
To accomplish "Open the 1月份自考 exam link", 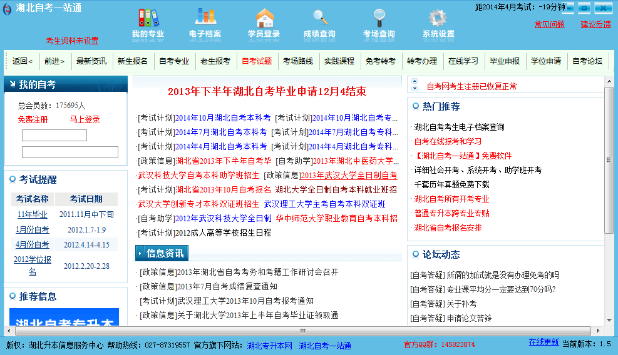I will click(33, 229).
